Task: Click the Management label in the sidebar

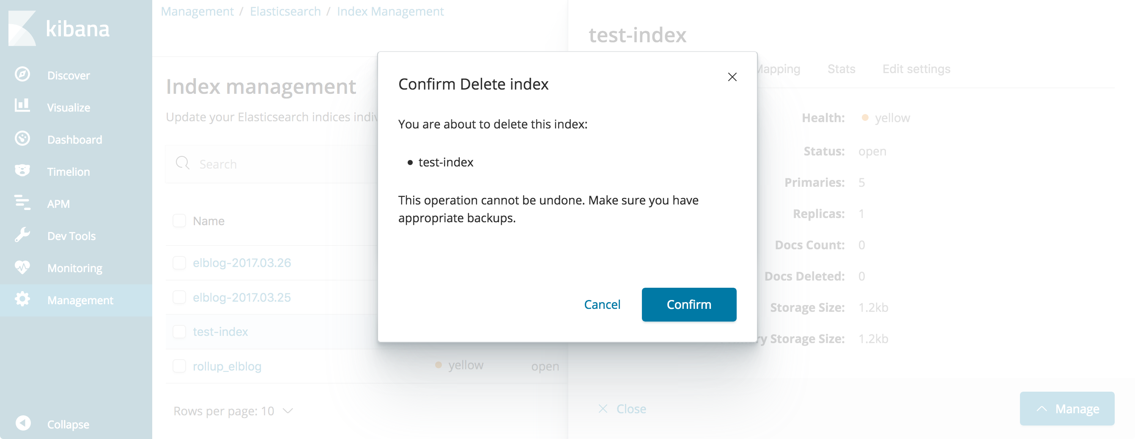Action: [x=80, y=300]
